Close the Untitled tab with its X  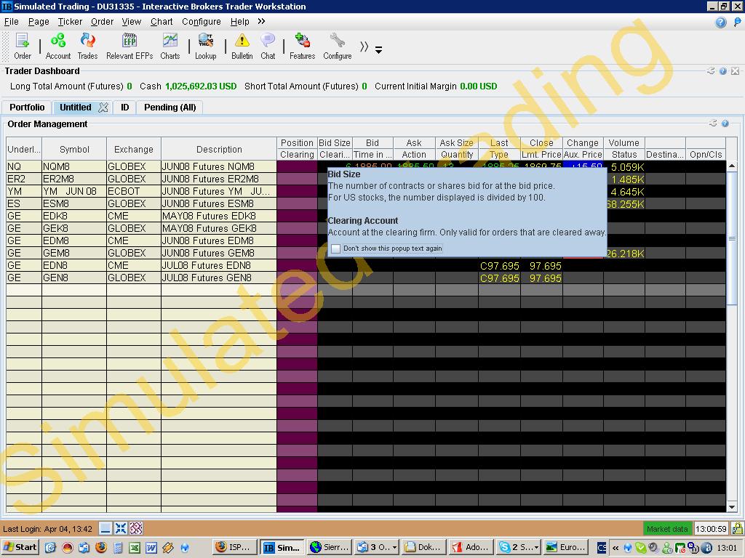[103, 108]
